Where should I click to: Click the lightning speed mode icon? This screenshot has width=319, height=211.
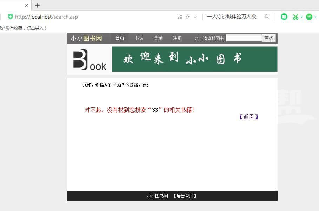[x=187, y=17]
